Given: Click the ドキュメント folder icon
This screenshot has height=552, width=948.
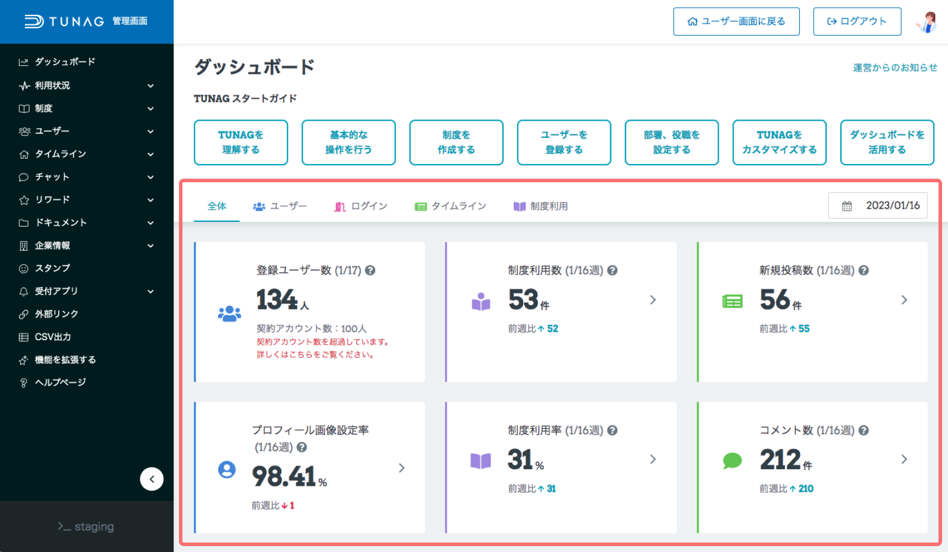Looking at the screenshot, I should 24,223.
